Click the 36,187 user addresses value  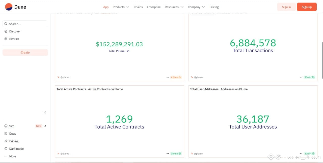click(x=253, y=119)
